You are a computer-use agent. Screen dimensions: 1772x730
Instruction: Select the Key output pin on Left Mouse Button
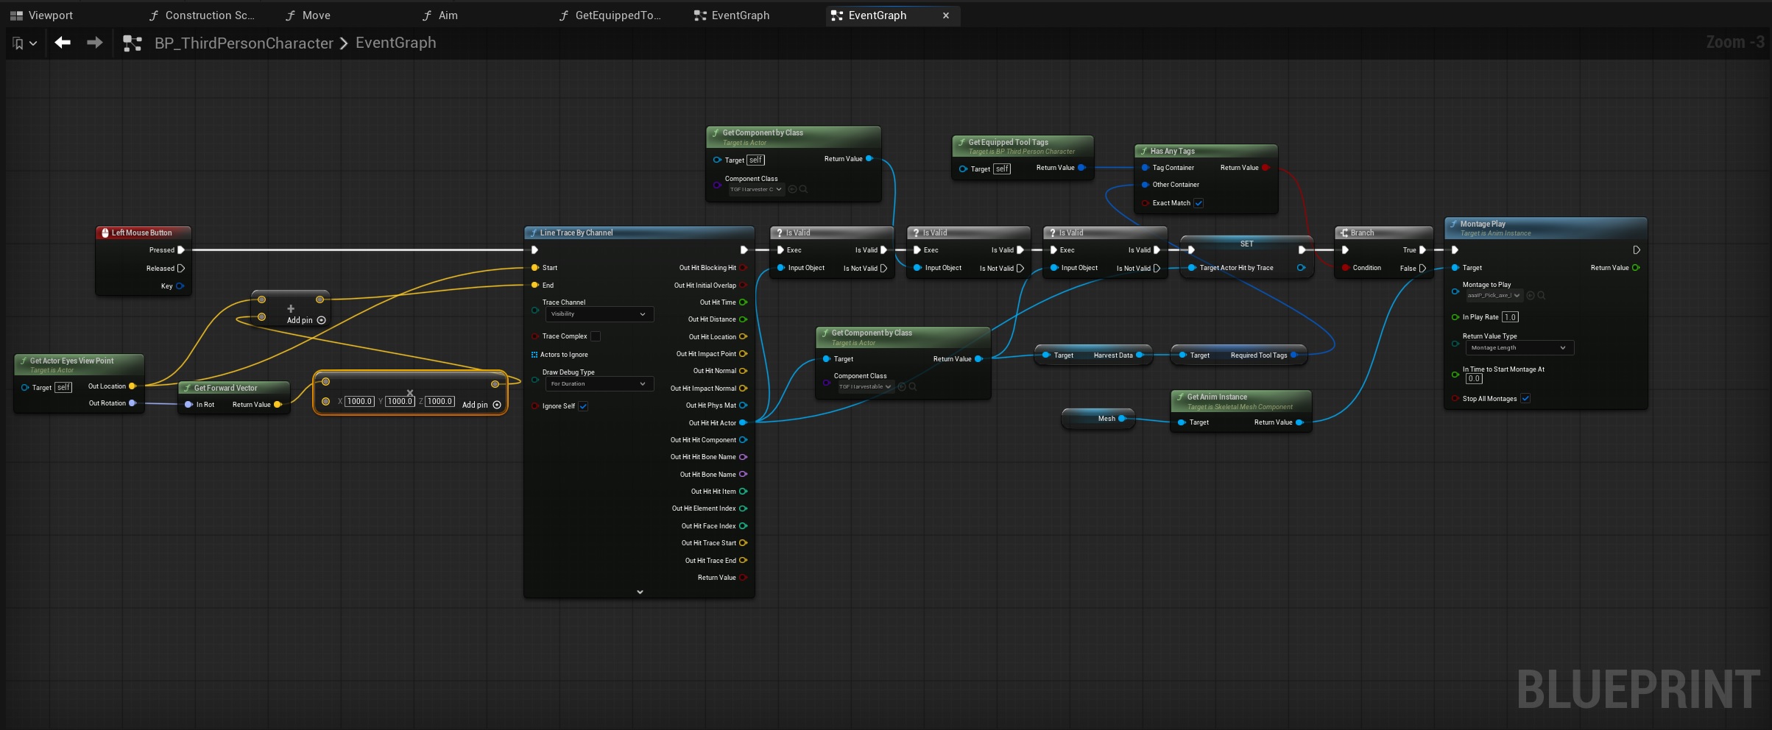[180, 286]
